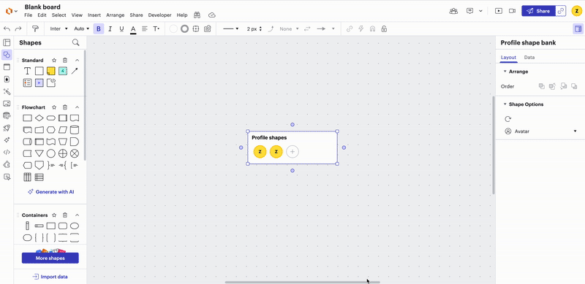
Task: Start presentation with the play icon
Action: coord(499,11)
